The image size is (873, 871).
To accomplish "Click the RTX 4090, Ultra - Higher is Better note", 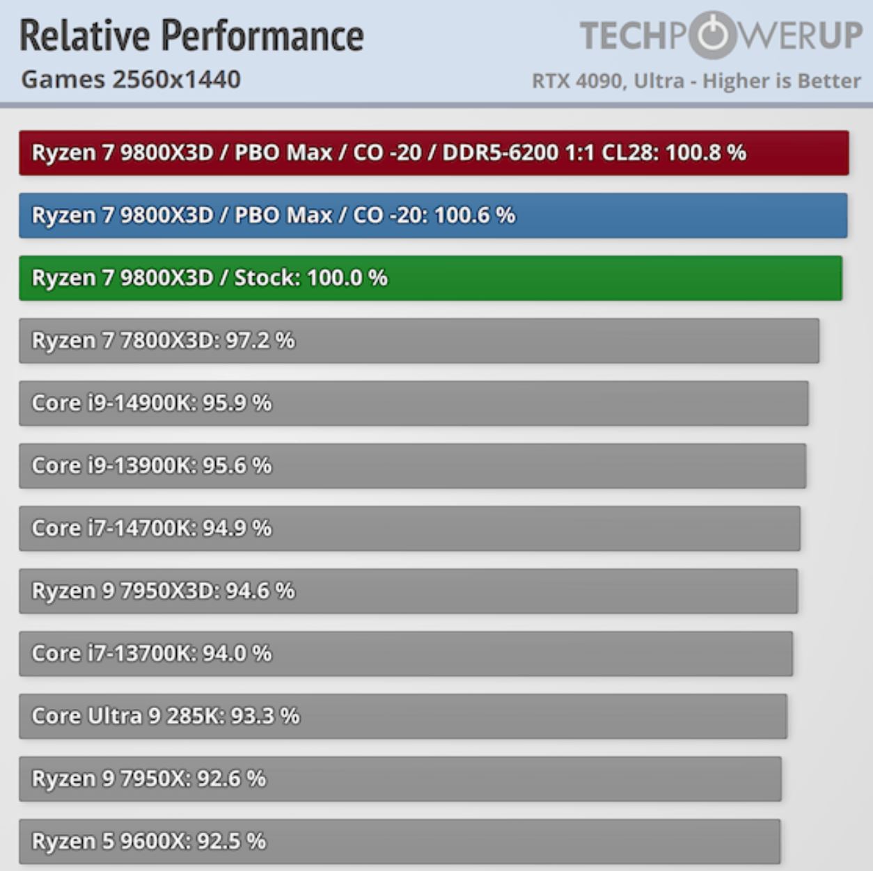I will click(x=696, y=81).
